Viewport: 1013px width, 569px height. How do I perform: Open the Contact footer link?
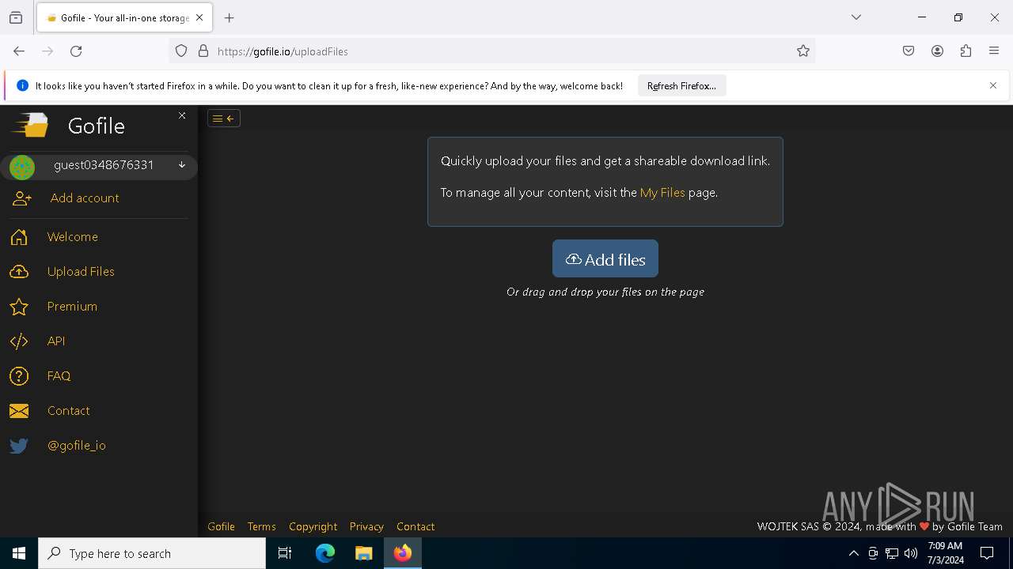pos(415,526)
